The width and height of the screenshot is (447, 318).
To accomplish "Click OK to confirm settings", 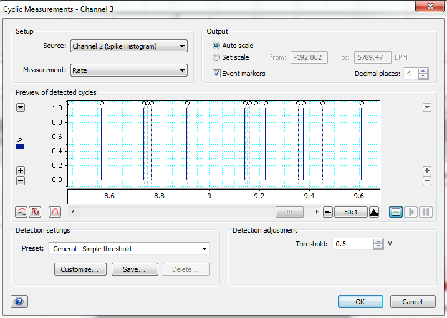I will coord(360,302).
